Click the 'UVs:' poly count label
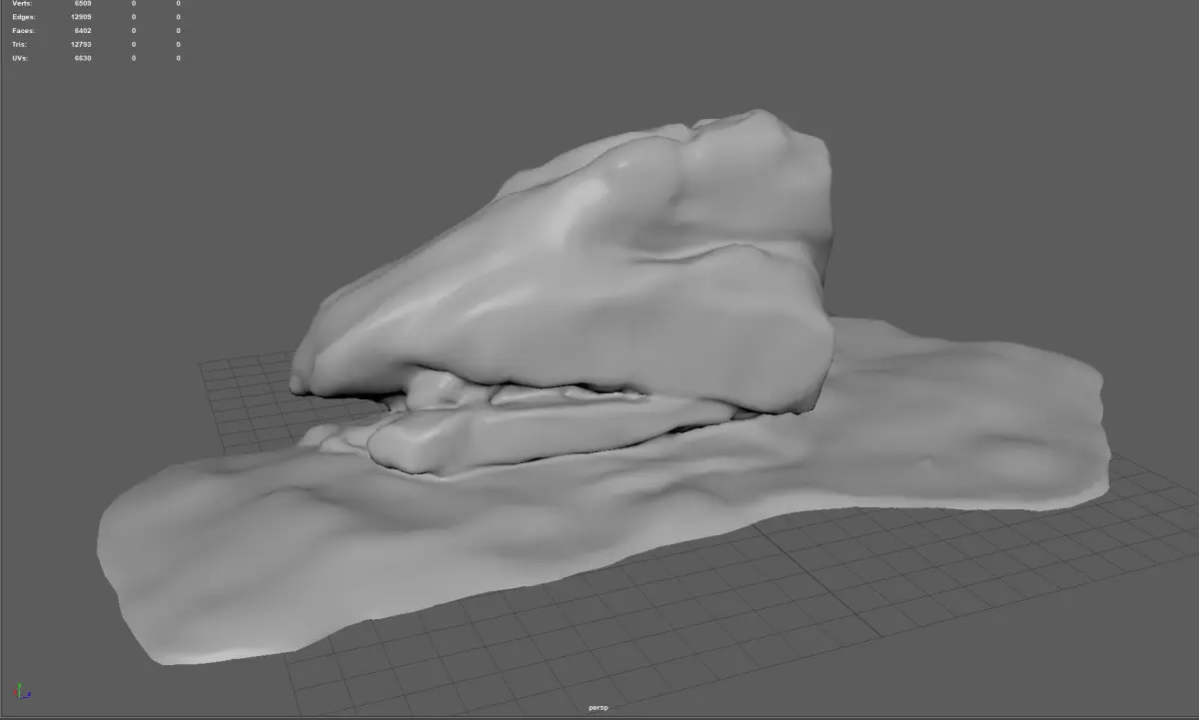Image resolution: width=1199 pixels, height=720 pixels. click(x=20, y=58)
